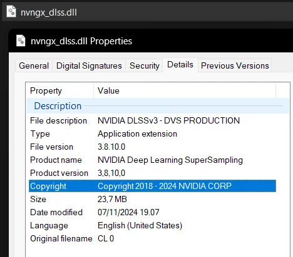Switch to the General tab
The height and width of the screenshot is (257, 293).
pos(34,65)
